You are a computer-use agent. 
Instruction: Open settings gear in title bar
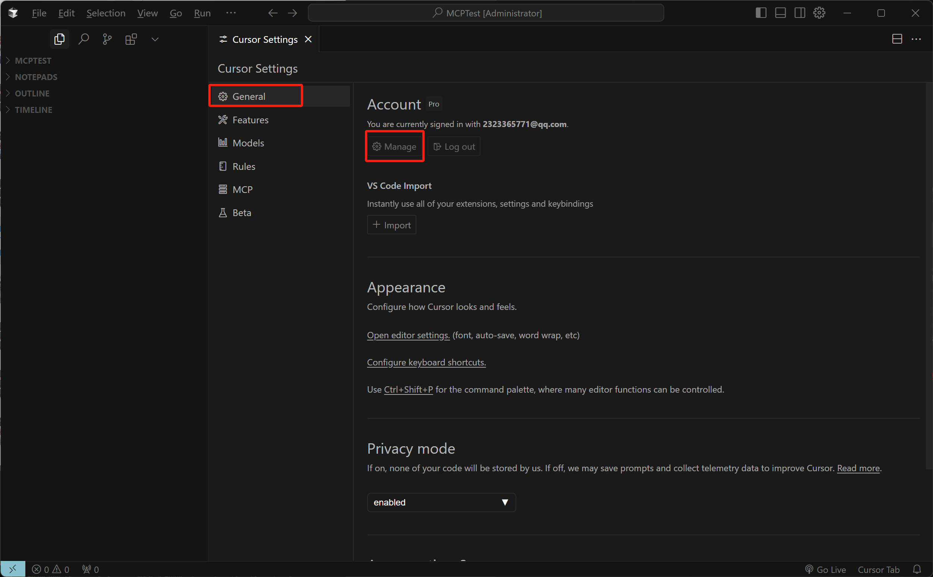pos(819,13)
